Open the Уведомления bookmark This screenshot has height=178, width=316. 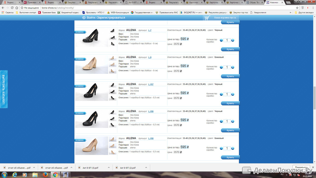pos(258,12)
